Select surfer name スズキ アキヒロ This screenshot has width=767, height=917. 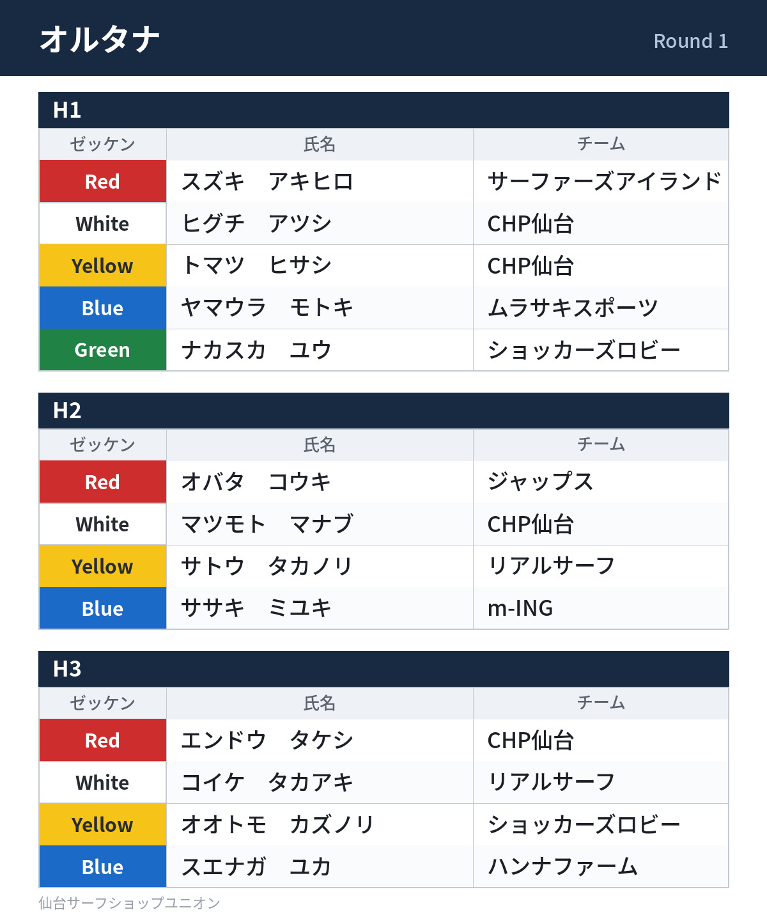(x=267, y=182)
